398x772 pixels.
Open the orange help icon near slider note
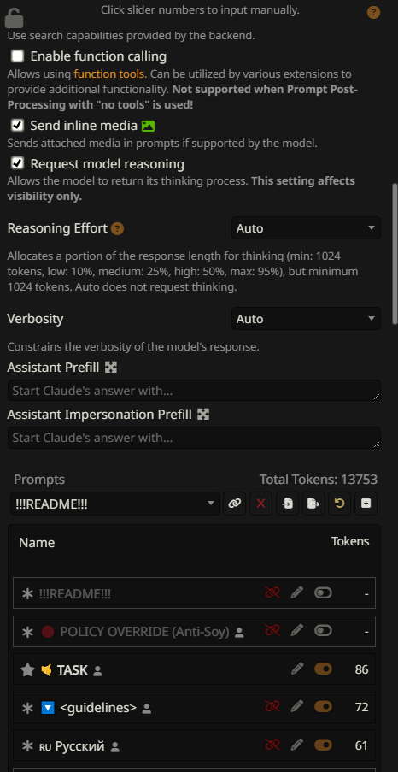[373, 12]
